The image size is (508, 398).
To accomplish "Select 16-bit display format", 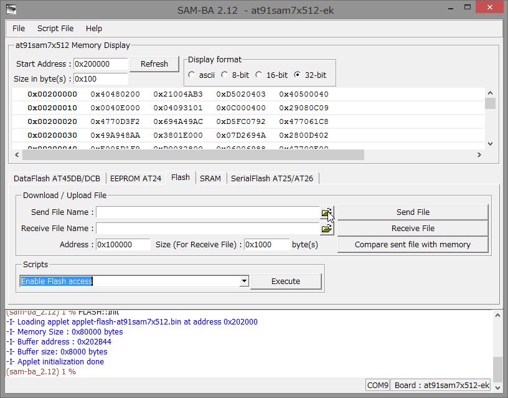I will 258,75.
